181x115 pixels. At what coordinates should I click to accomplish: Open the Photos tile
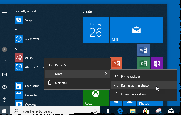pyautogui.click(x=150, y=103)
